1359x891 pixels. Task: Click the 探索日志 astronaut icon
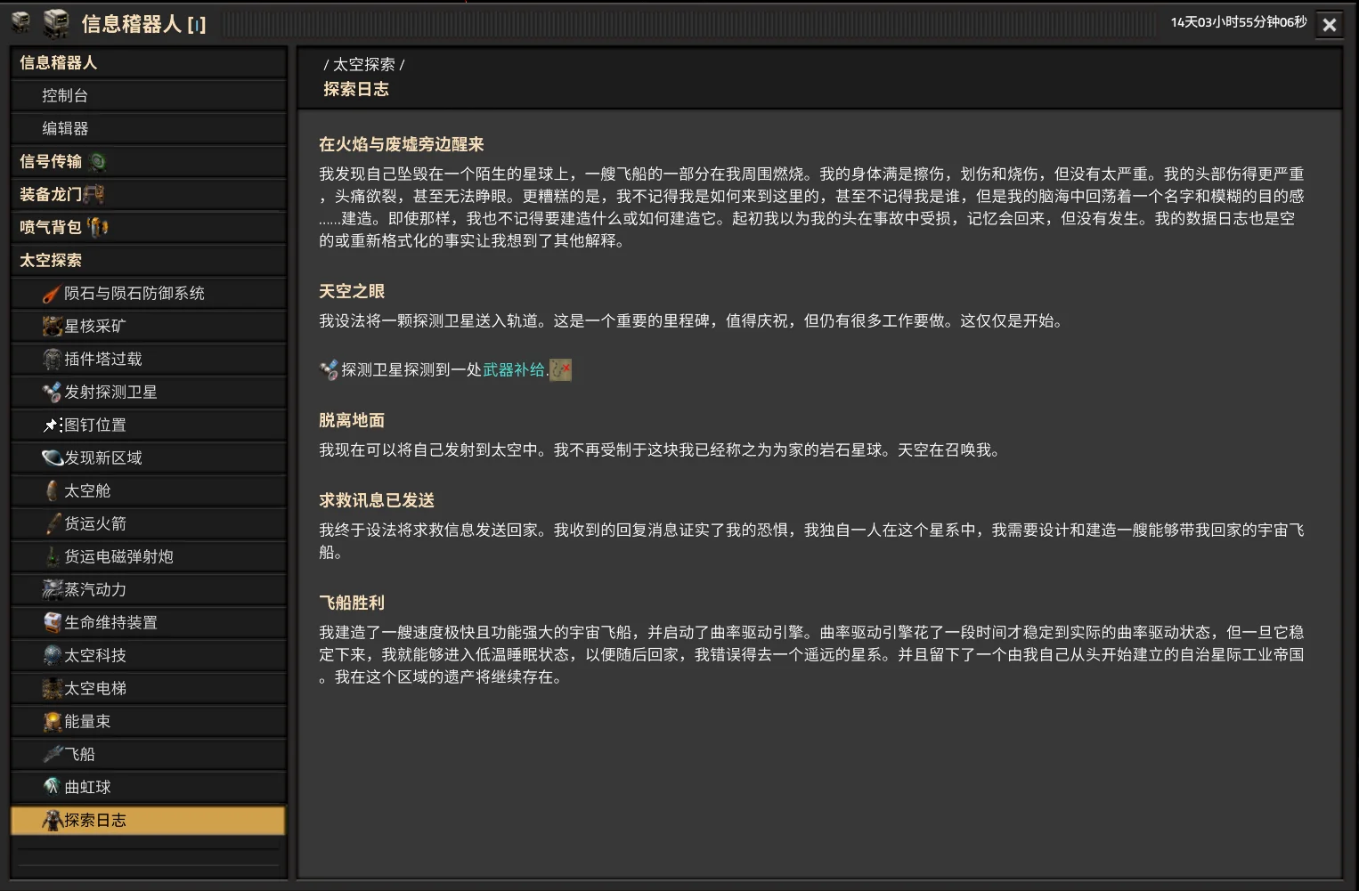(x=53, y=821)
